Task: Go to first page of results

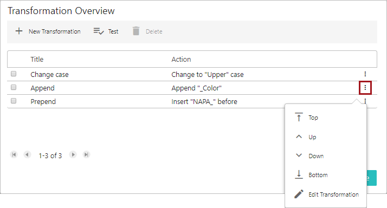Action: [x=14, y=155]
